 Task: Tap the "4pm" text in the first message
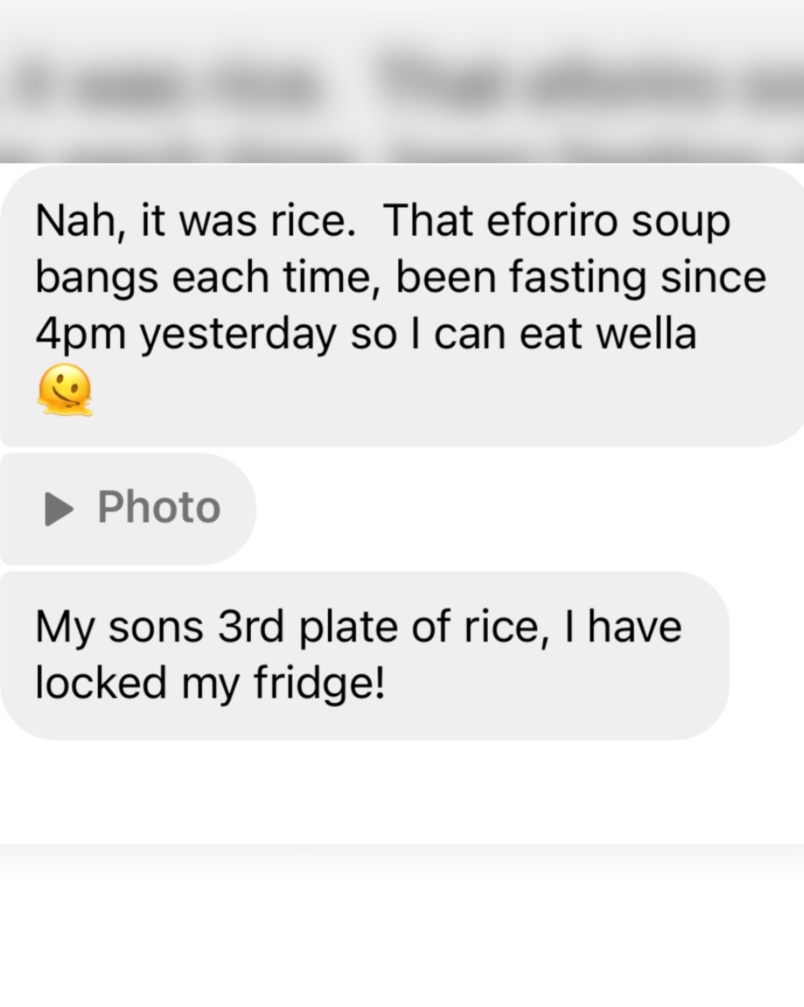click(80, 334)
